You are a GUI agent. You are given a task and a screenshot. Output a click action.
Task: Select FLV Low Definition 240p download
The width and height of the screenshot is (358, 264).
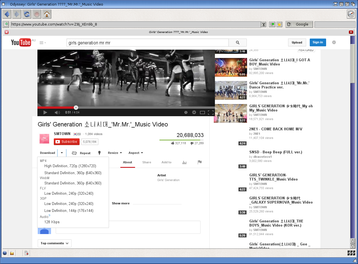click(69, 194)
